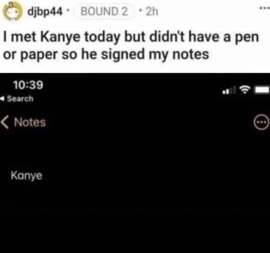Tap the Wi-Fi status icon
270x253 pixels.
(245, 89)
